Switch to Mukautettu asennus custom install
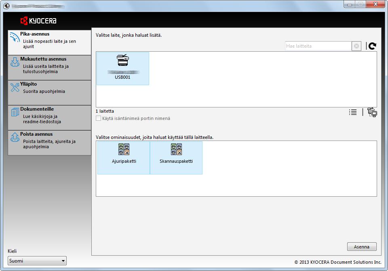Viewport: 388px width, 271px height. (49, 67)
